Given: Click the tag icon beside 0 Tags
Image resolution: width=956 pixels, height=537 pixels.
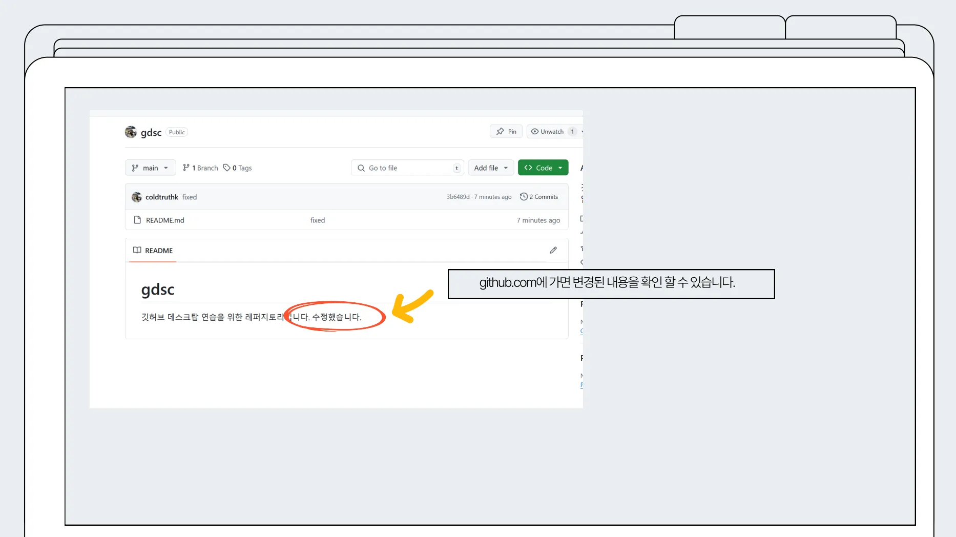Looking at the screenshot, I should pyautogui.click(x=226, y=168).
